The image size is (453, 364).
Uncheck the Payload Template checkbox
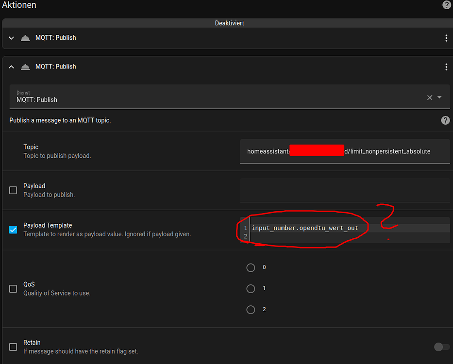[x=13, y=229]
